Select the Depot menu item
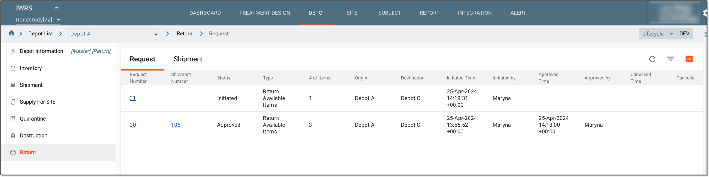Image resolution: width=709 pixels, height=177 pixels. click(317, 13)
